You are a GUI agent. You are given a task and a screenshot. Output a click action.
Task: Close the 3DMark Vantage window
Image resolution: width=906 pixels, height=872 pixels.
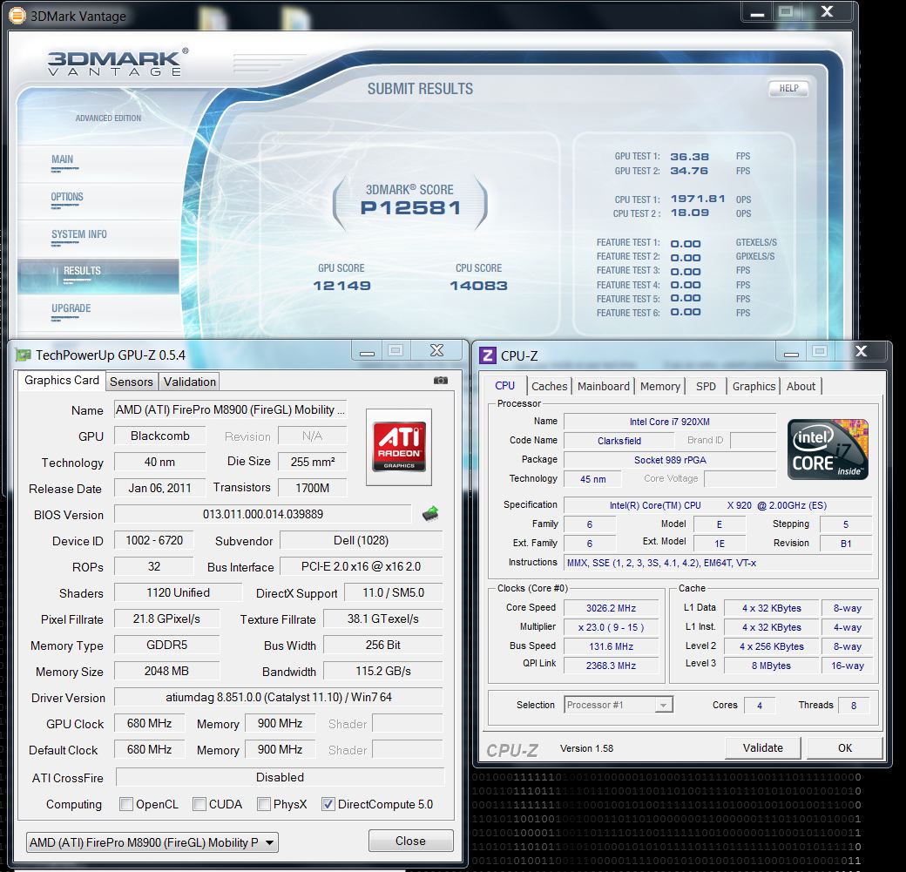pyautogui.click(x=827, y=12)
